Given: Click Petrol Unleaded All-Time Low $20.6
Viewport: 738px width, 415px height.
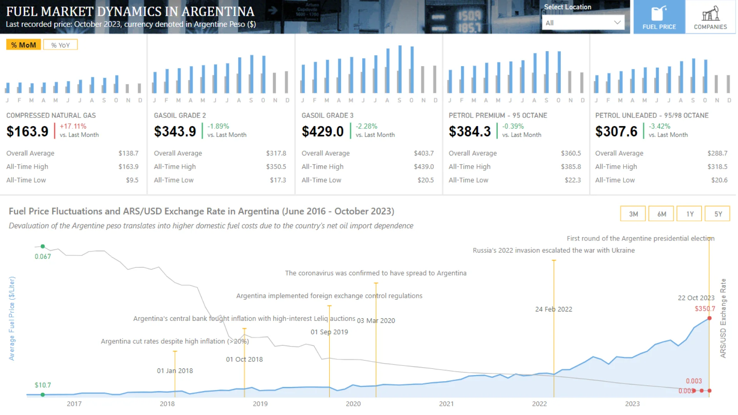Looking at the screenshot, I should tap(719, 180).
